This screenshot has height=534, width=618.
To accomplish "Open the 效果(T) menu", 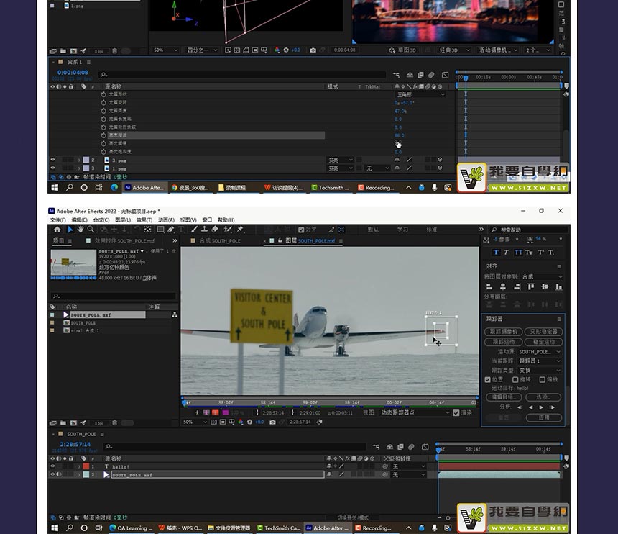I will tap(144, 220).
